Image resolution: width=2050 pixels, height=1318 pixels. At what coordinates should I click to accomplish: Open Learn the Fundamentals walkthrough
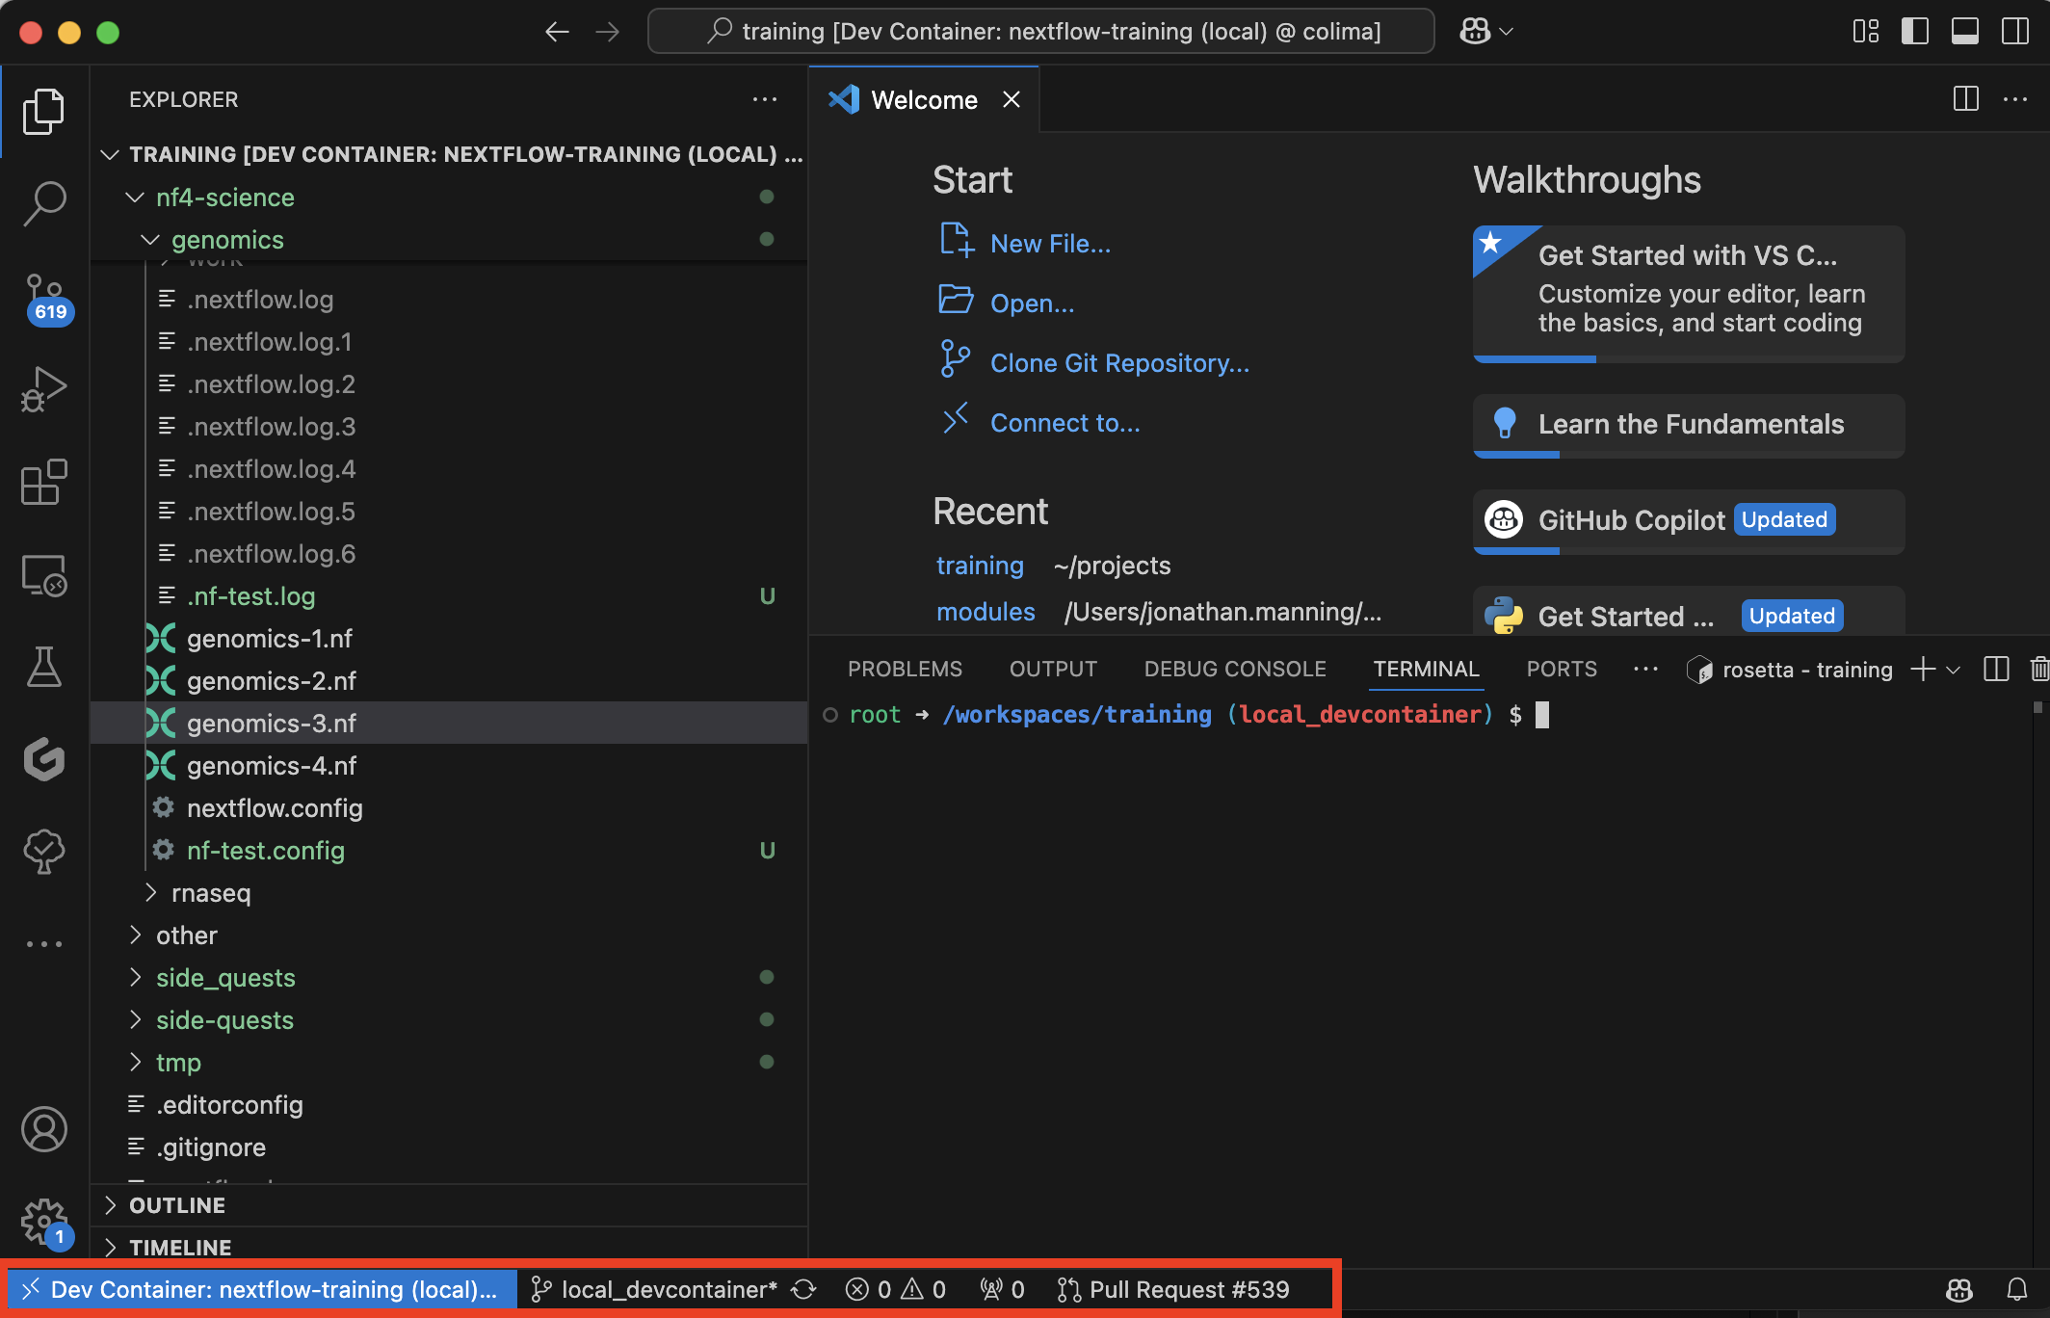click(1689, 425)
